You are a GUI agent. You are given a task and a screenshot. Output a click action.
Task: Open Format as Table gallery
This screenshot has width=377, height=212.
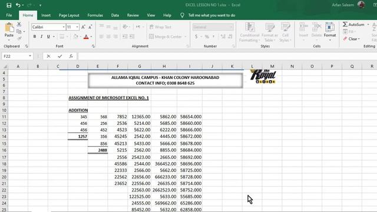click(x=270, y=32)
